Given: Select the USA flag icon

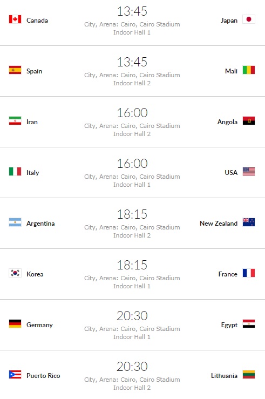Looking at the screenshot, I should 249,172.
